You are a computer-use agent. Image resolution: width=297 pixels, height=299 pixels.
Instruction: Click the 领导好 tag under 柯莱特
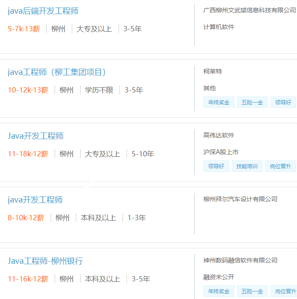click(x=283, y=103)
